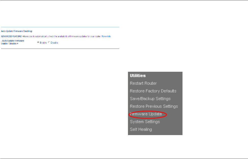Image resolution: width=248 pixels, height=159 pixels.
Task: Click the 'Auto Update Firmware Enabling:' heading
Action: 17,31
